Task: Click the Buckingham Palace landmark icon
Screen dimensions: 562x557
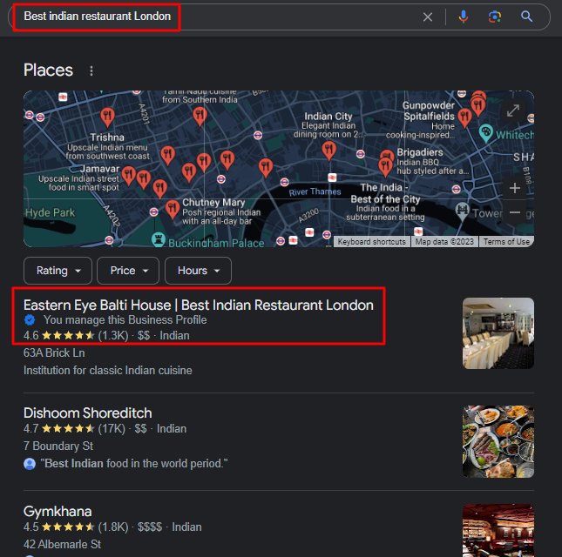Action: (158, 239)
